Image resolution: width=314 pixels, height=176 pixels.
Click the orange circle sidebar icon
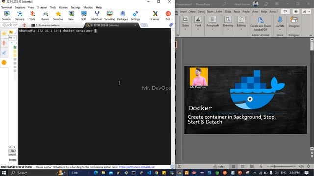click(x=4, y=62)
